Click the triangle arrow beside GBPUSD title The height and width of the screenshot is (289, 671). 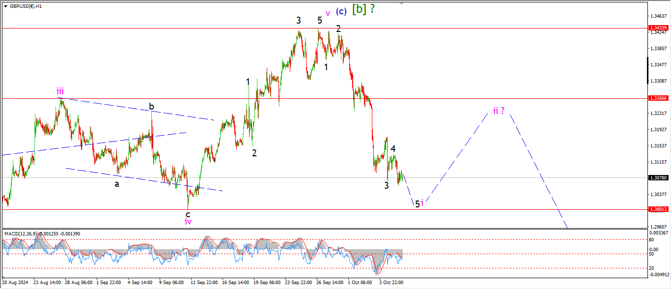[x=5, y=6]
